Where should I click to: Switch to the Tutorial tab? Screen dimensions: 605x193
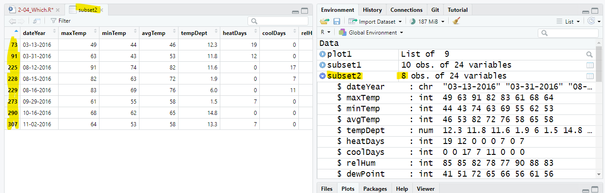click(458, 10)
